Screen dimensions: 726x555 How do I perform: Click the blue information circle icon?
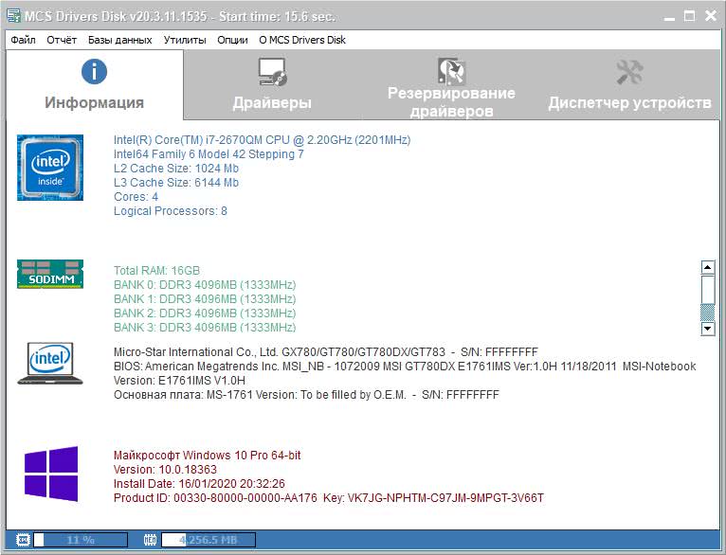coord(94,72)
